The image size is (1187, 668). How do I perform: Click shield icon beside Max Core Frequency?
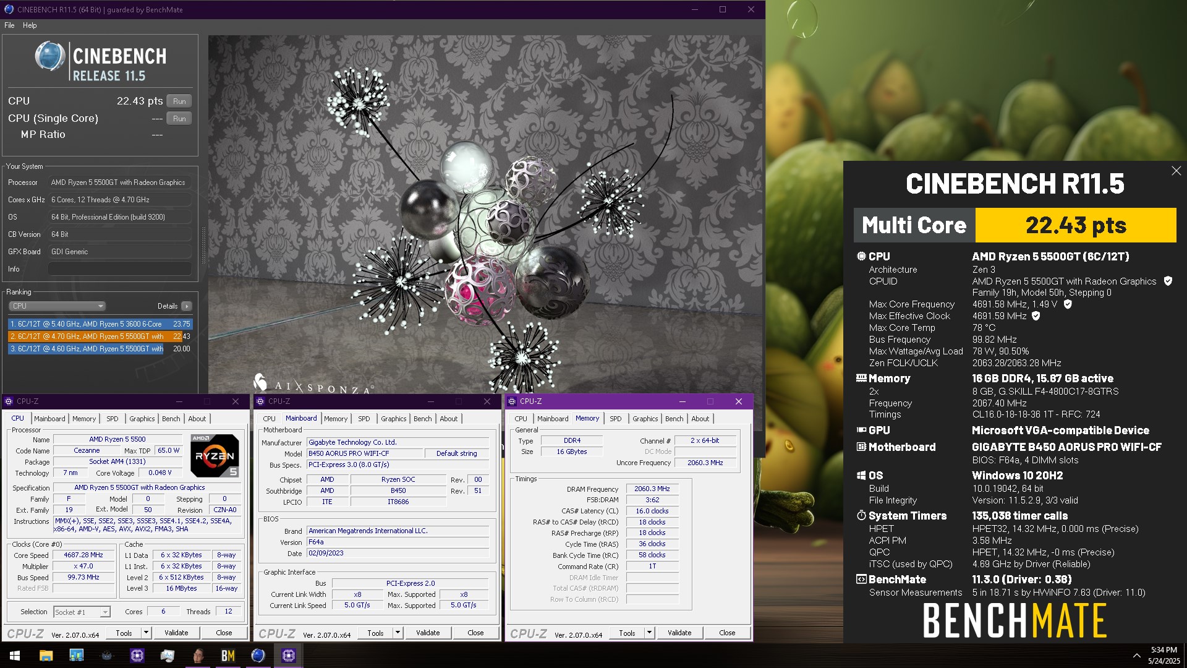(1068, 304)
